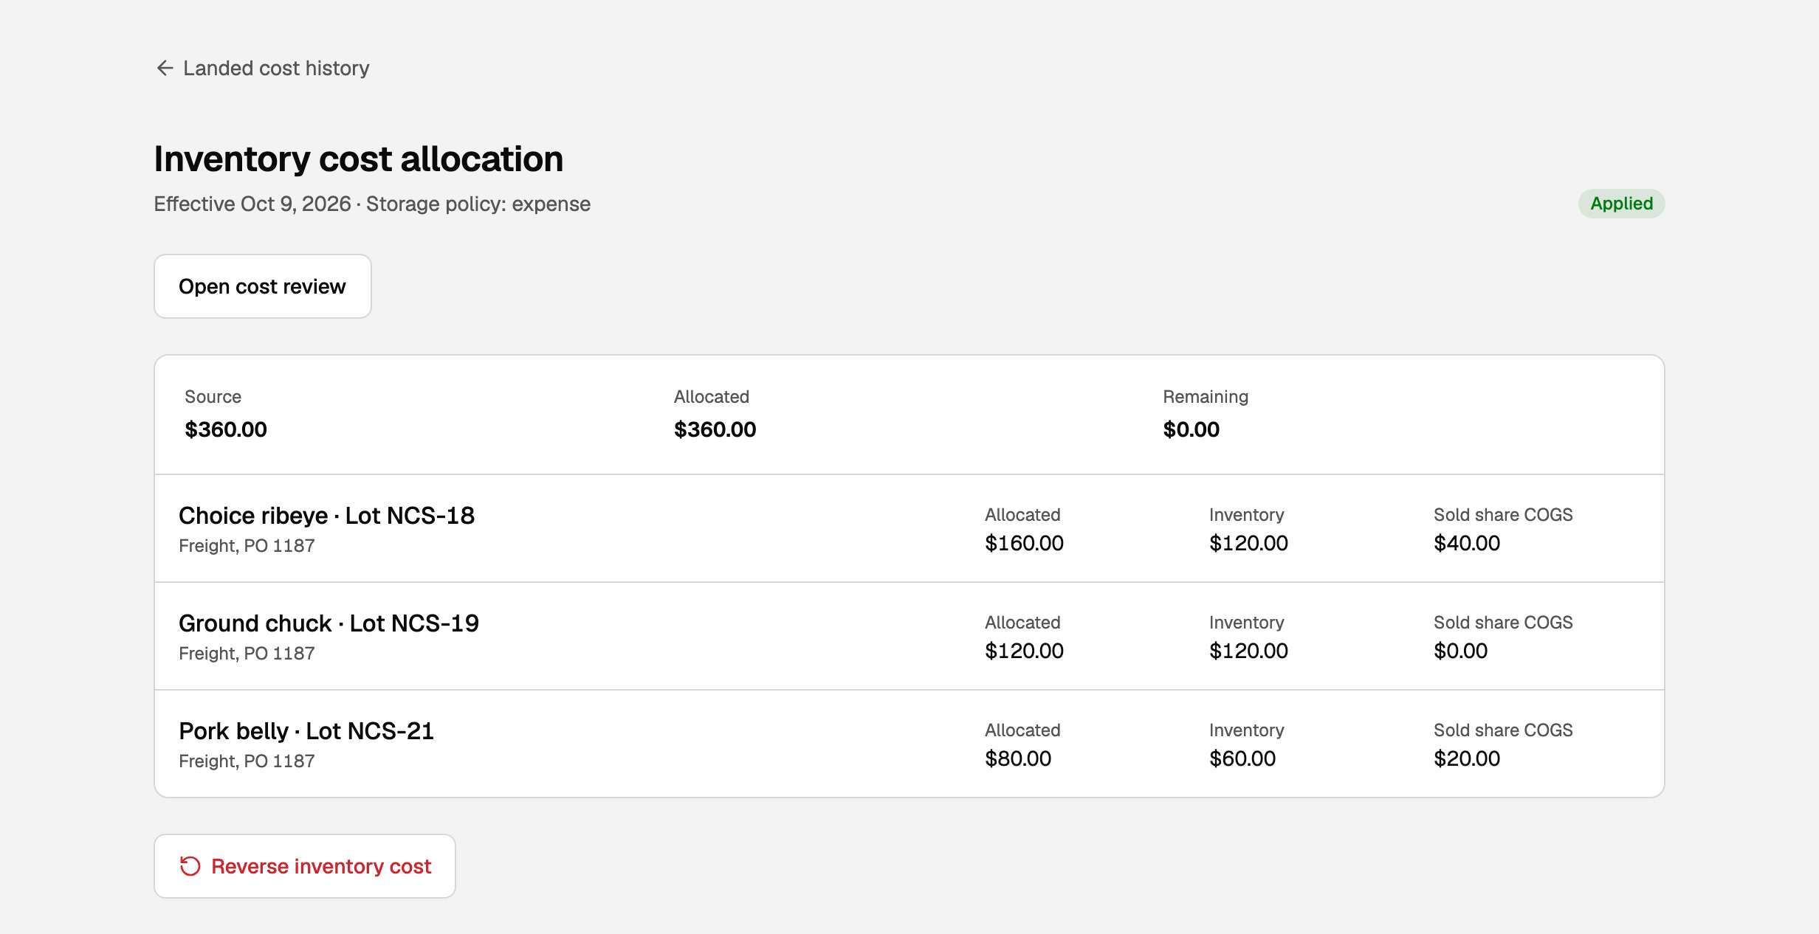Image resolution: width=1819 pixels, height=934 pixels.
Task: Click Reverse inventory cost button
Action: point(305,866)
